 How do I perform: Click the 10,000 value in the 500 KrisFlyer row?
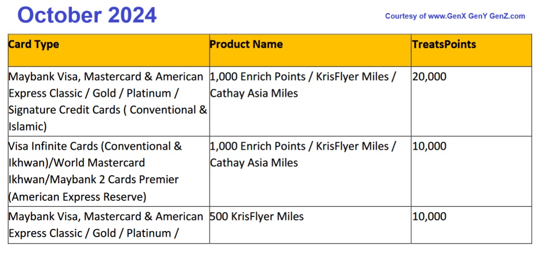[x=429, y=216]
